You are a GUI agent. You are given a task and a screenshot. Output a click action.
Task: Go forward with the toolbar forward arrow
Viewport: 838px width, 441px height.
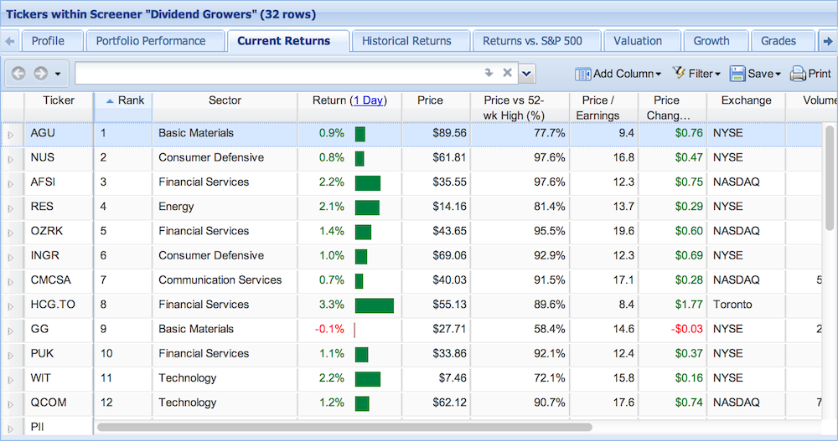(40, 73)
